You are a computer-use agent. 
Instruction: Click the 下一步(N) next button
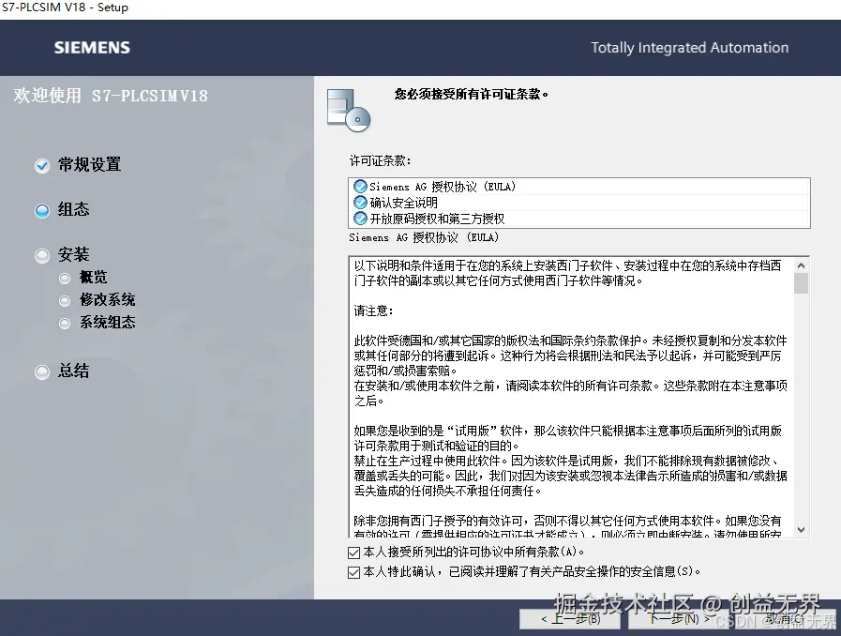tap(679, 619)
